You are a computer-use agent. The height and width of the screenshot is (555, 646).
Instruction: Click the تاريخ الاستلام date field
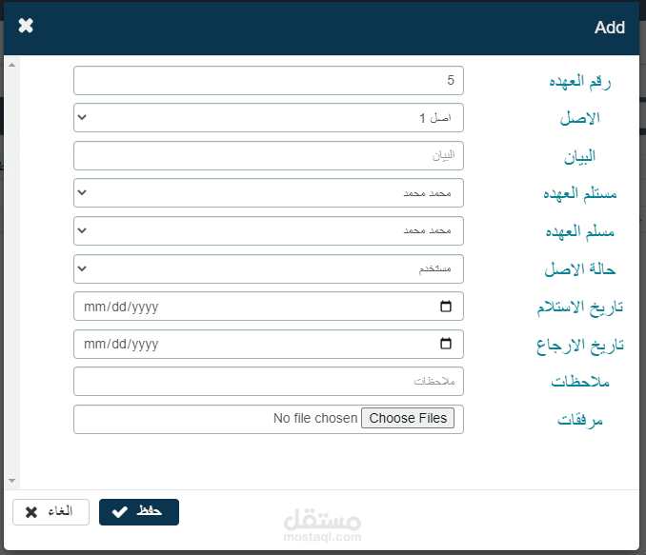click(269, 307)
